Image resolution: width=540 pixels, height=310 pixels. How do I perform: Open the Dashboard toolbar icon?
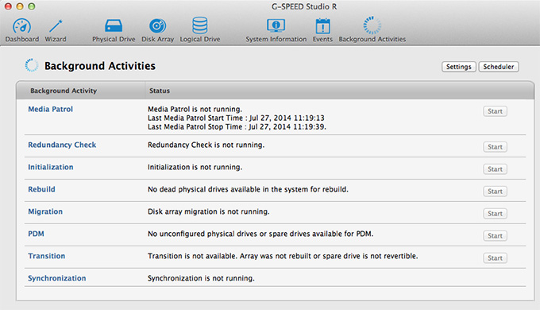pyautogui.click(x=21, y=30)
